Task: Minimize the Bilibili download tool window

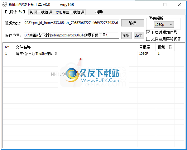Action: (x=151, y=5)
